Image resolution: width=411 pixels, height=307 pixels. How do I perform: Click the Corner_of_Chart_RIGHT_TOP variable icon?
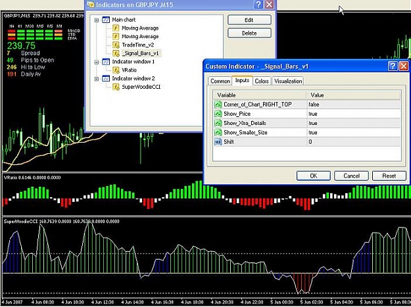click(218, 105)
